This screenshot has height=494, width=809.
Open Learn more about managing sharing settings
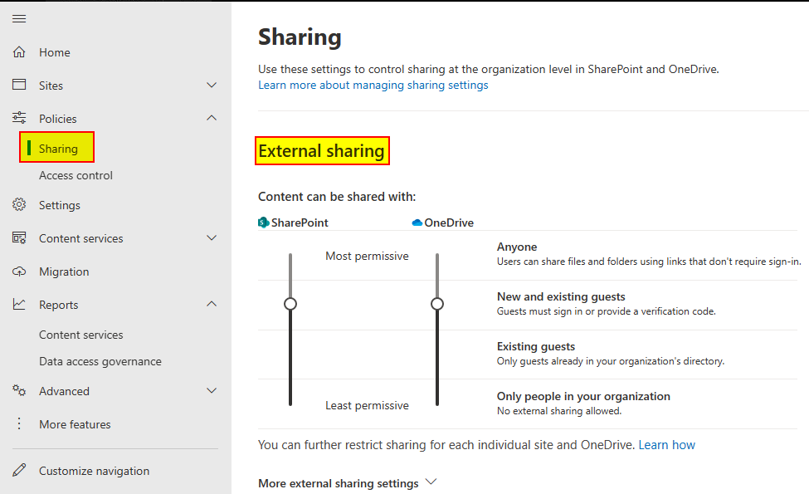coord(373,85)
